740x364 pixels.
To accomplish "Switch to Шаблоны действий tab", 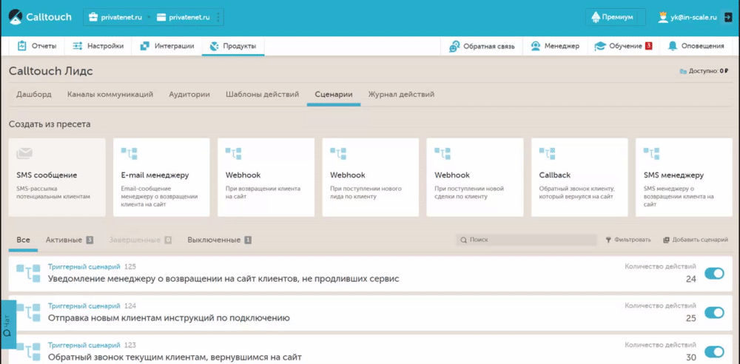I will tap(263, 95).
